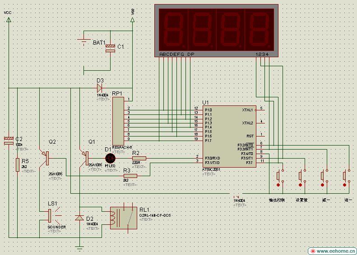Select diode D2 symbol
The height and width of the screenshot is (255, 357).
pos(79,218)
